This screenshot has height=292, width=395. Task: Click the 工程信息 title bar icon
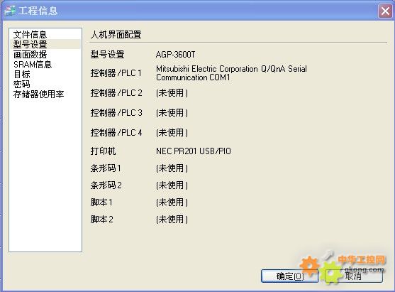pos(10,11)
